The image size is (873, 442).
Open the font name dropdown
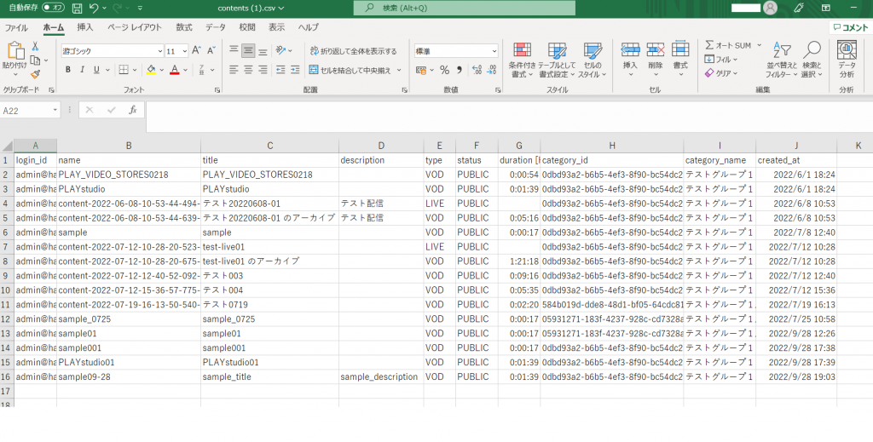159,51
